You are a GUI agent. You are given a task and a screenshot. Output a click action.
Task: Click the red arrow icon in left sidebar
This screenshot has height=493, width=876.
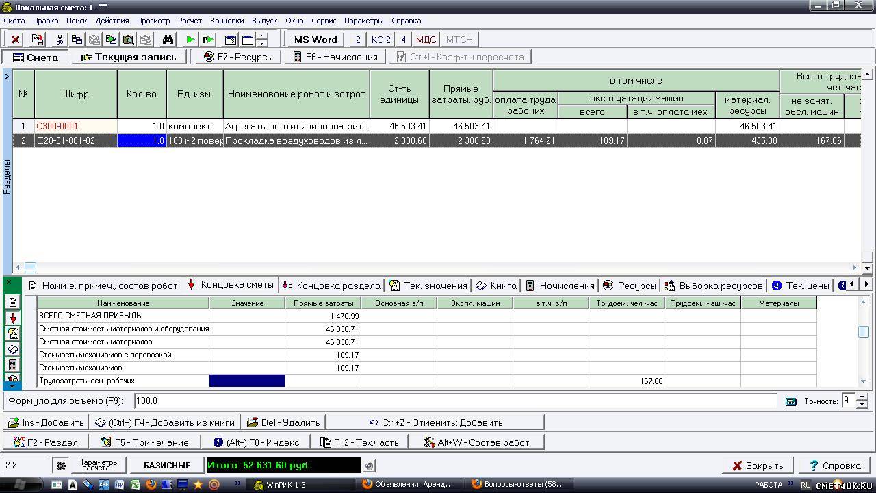coord(12,318)
